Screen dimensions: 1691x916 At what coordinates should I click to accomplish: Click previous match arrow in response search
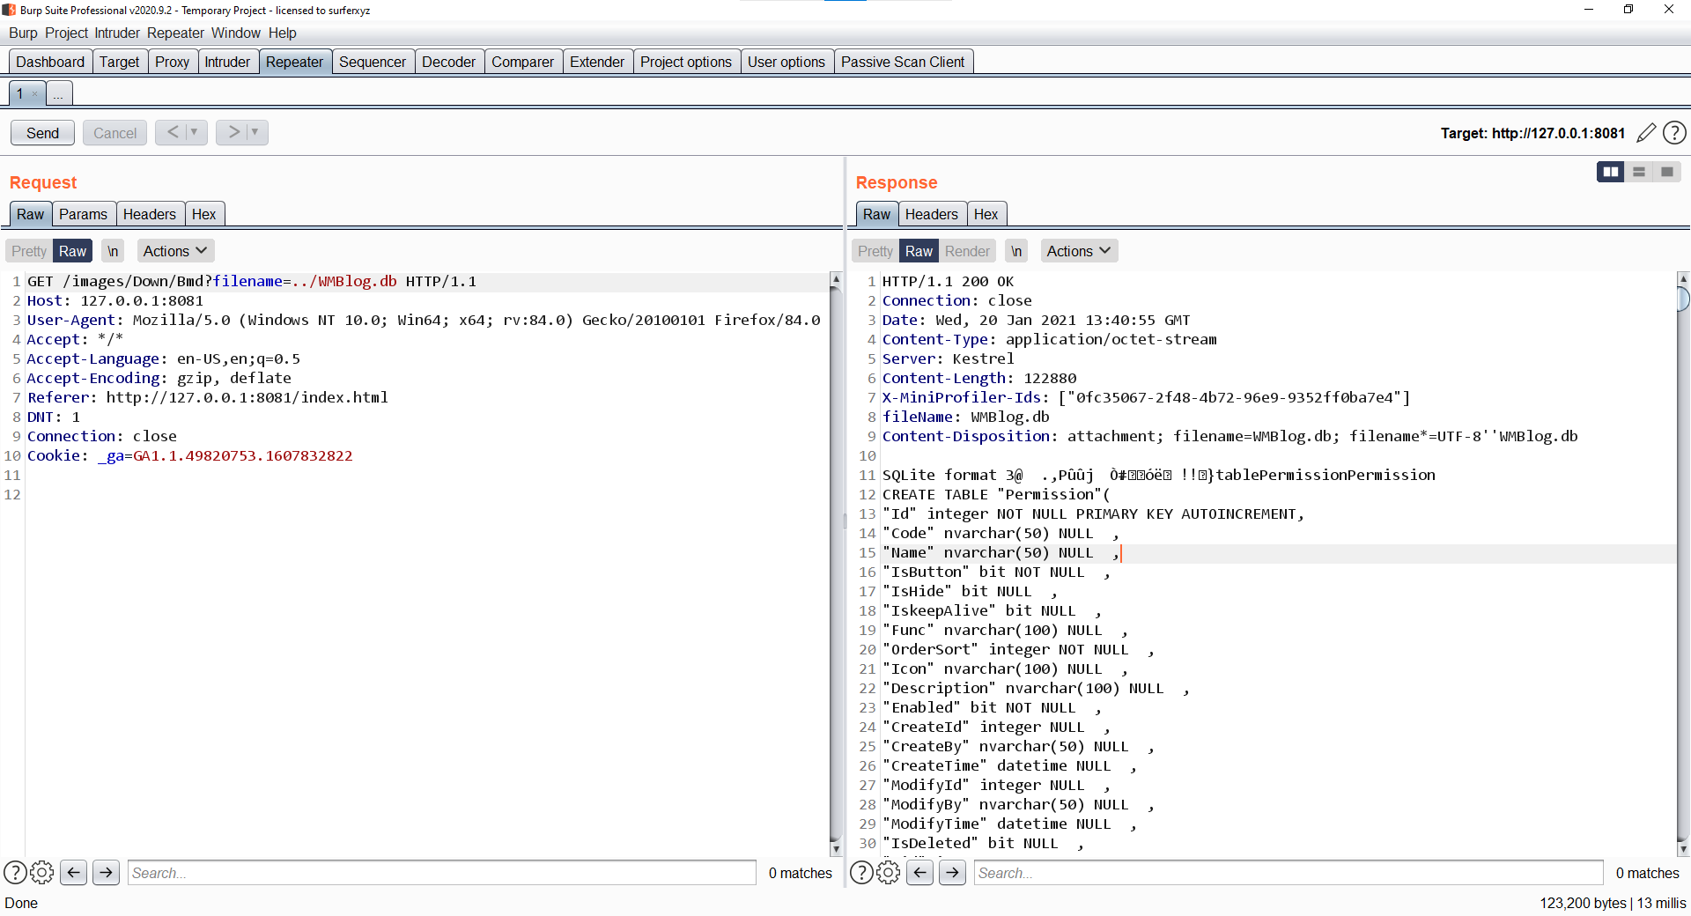[919, 873]
